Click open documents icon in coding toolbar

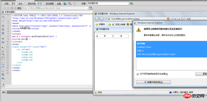coord(3,17)
